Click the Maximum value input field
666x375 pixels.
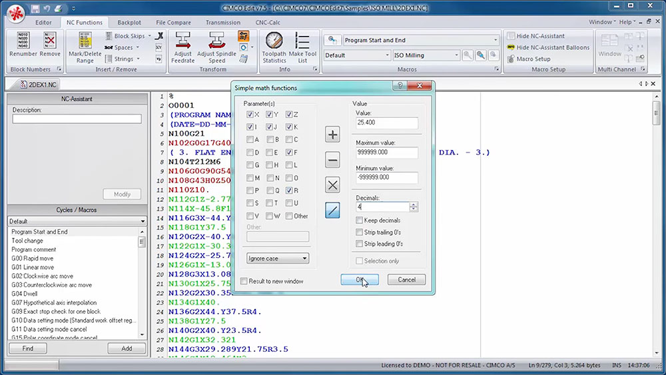pos(386,152)
